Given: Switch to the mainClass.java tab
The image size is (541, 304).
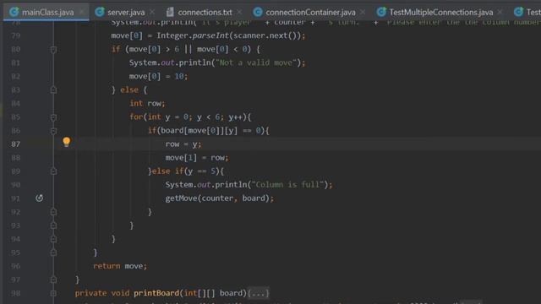Looking at the screenshot, I should 47,13.
